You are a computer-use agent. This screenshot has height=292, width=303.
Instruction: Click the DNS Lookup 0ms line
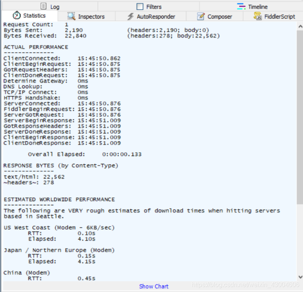point(46,87)
